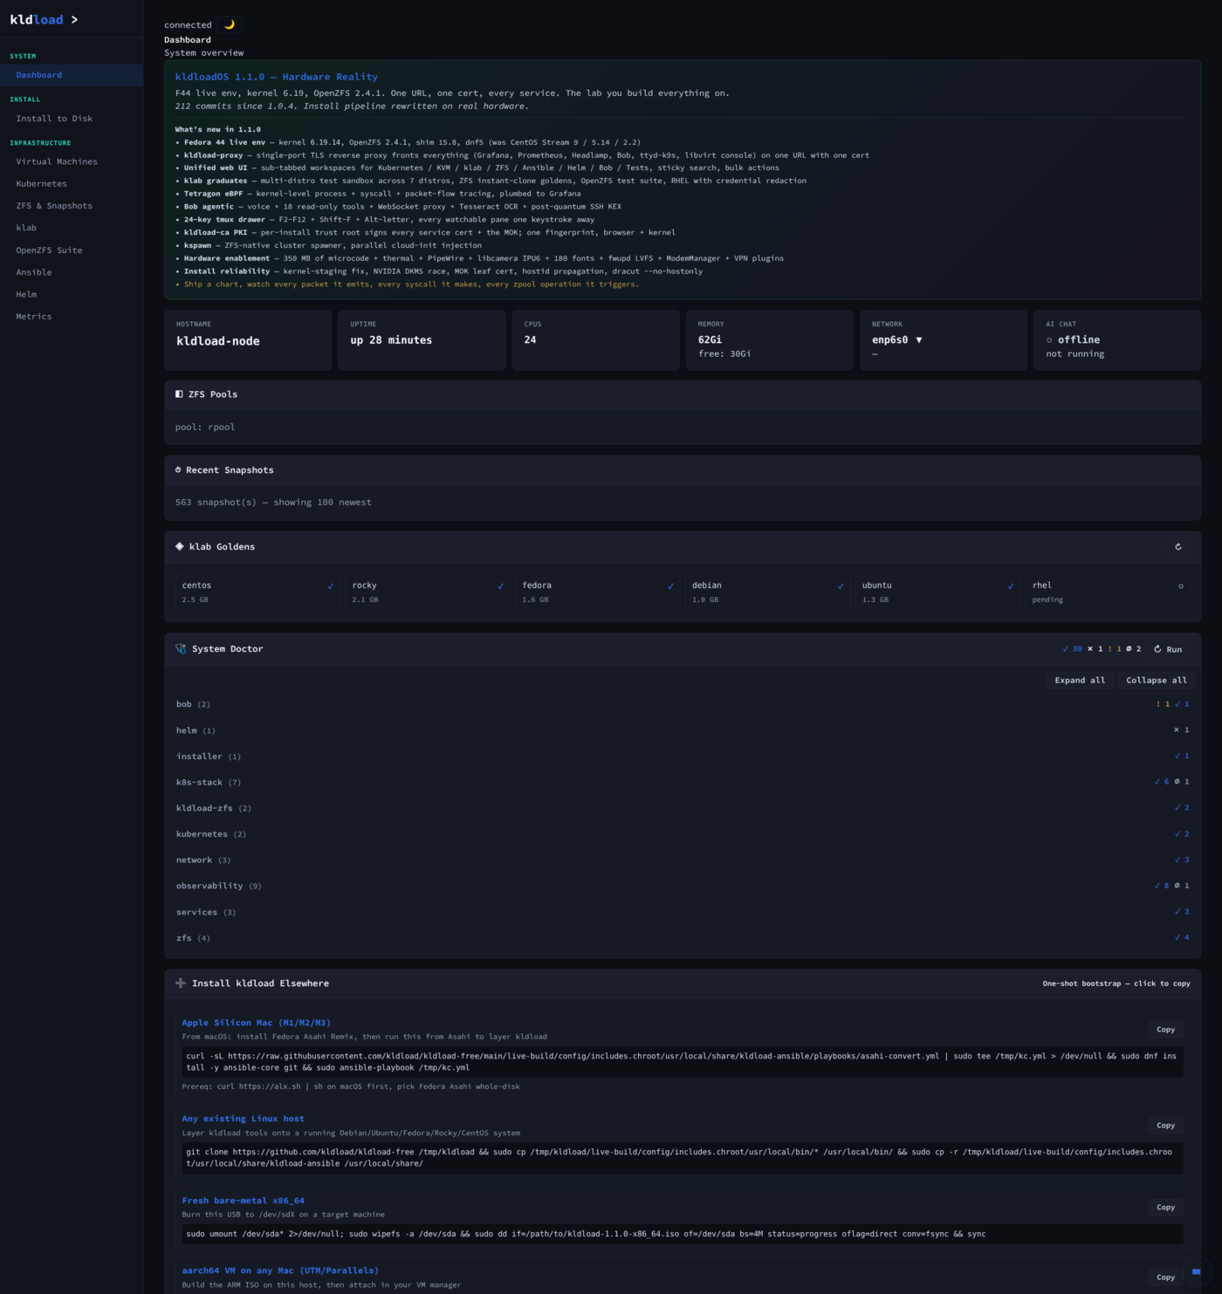Click the ZFS Pools panel icon
The height and width of the screenshot is (1294, 1222).
(x=179, y=394)
